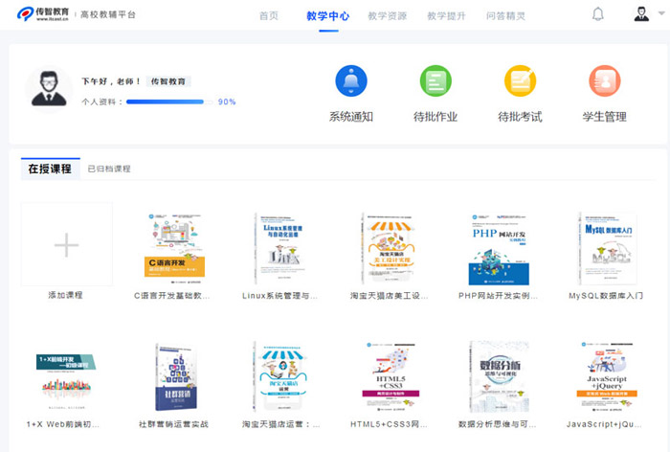Click the MySQL数据库入门 course title
This screenshot has height=452, width=670.
pos(606,296)
